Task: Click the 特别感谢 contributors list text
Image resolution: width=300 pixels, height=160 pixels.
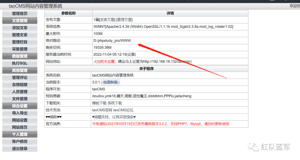Action: coord(142,96)
